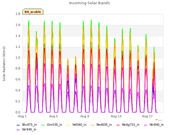Select the Grn535_in legend swatch
Viewport: 180px width, 135px height.
(x=43, y=125)
